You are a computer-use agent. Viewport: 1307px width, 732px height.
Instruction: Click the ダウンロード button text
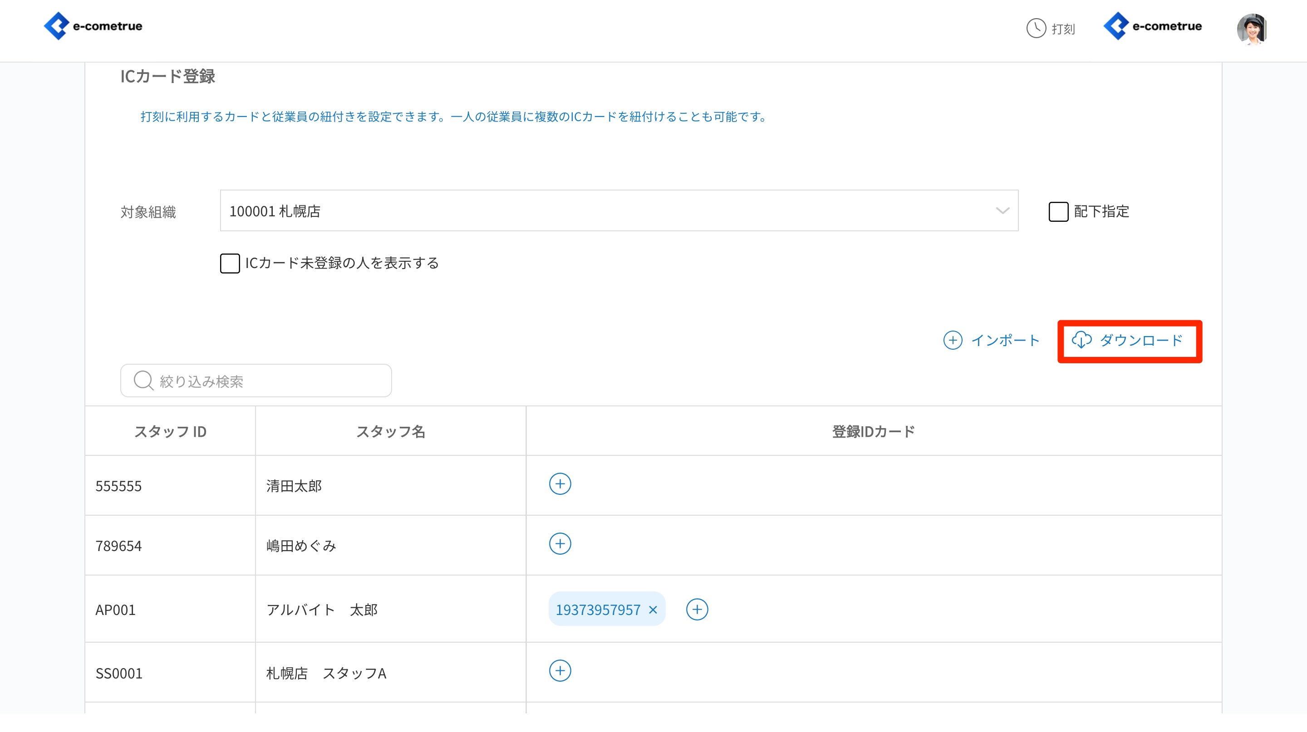1141,340
